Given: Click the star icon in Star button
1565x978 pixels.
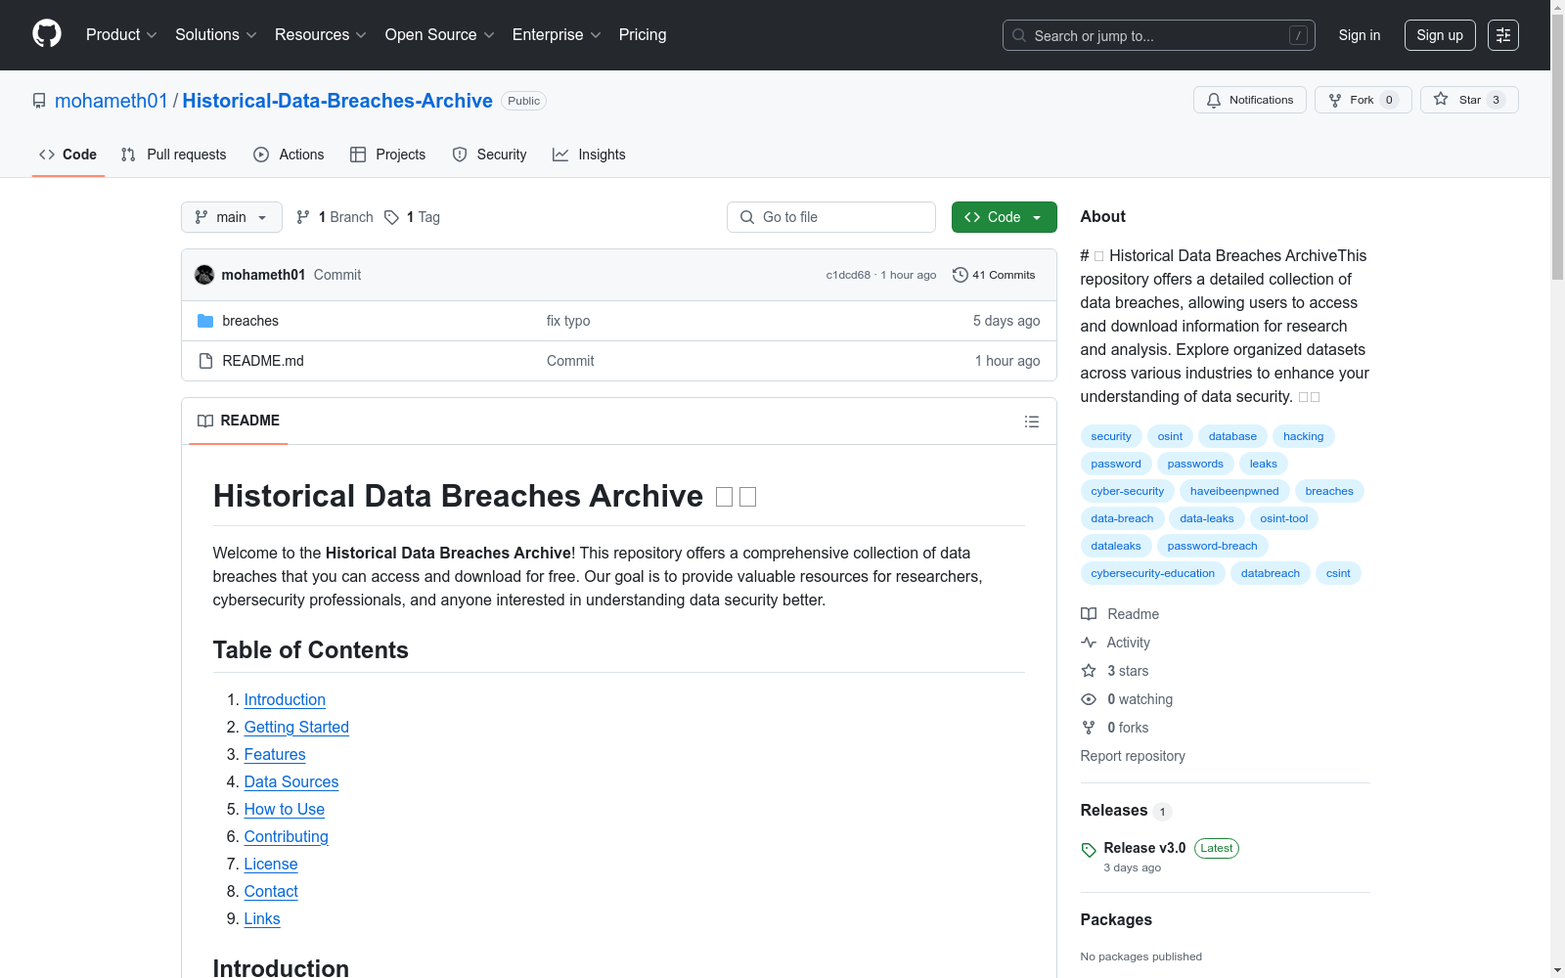Looking at the screenshot, I should point(1441,100).
